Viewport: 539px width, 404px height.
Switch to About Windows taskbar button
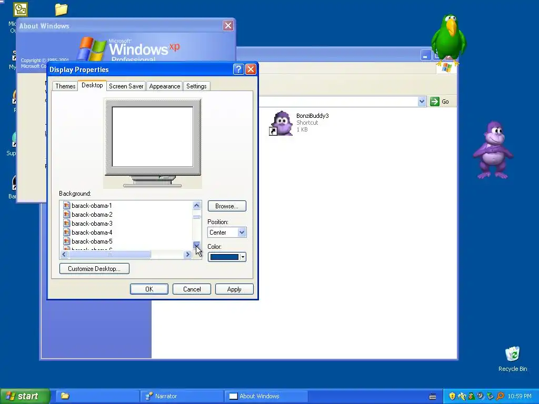[x=266, y=396]
